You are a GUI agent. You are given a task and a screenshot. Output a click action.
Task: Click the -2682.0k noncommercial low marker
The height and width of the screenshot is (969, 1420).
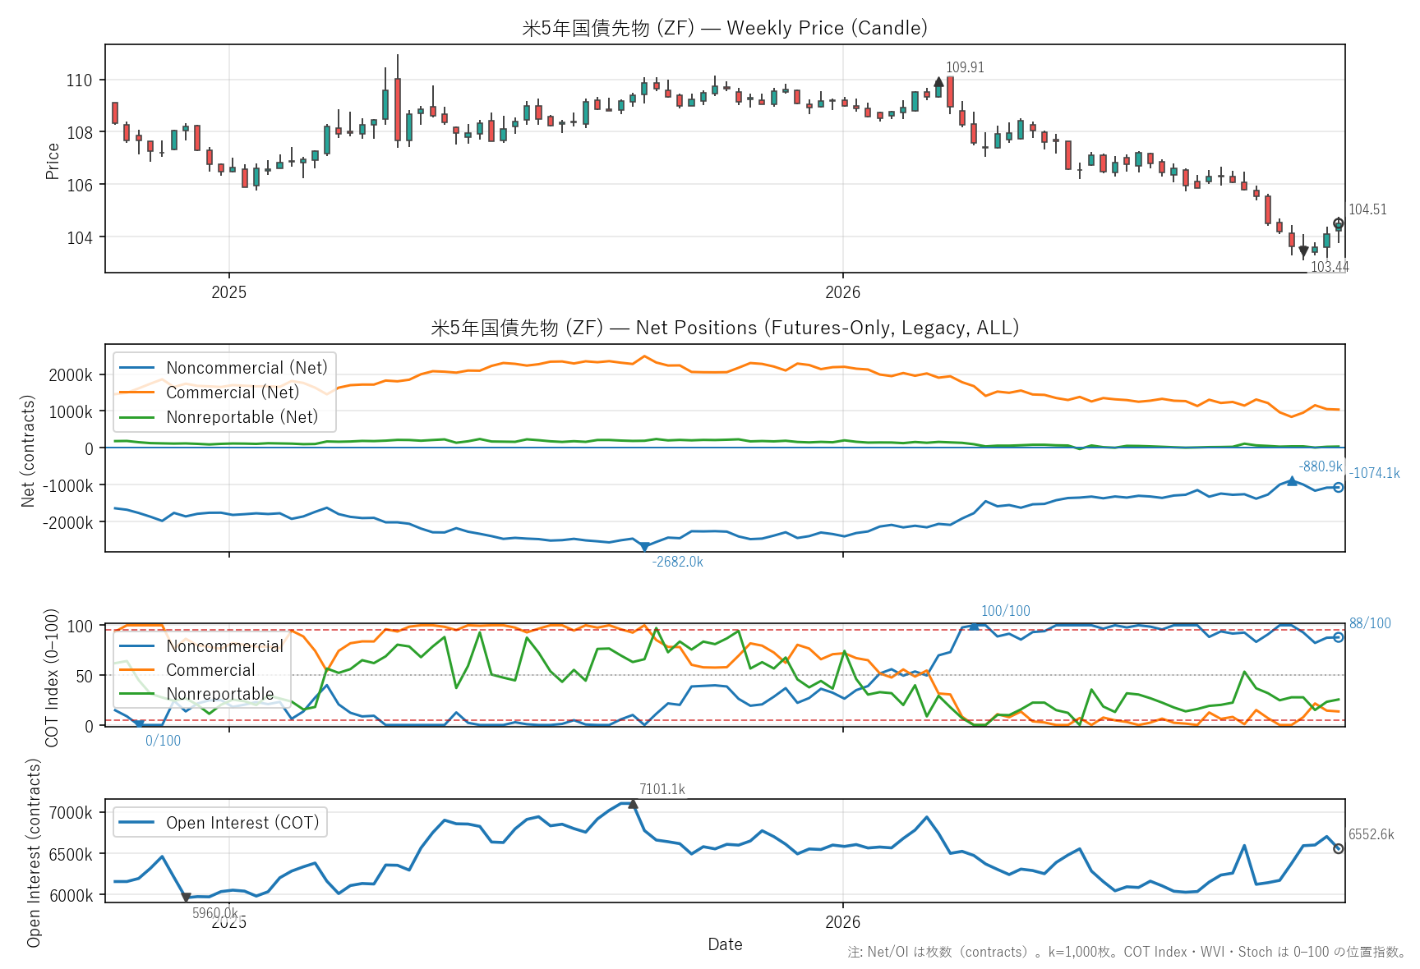pyautogui.click(x=644, y=546)
